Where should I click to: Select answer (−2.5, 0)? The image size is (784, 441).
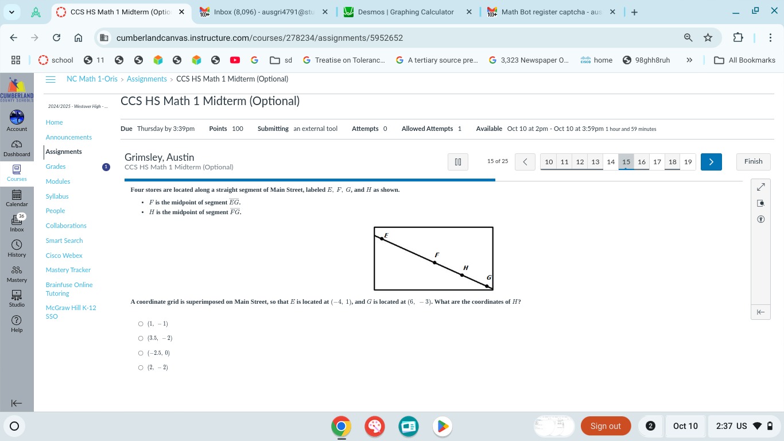(x=141, y=353)
